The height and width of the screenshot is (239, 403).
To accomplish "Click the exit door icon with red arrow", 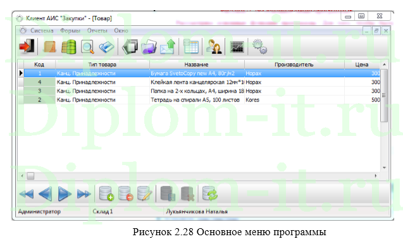I will tap(27, 46).
